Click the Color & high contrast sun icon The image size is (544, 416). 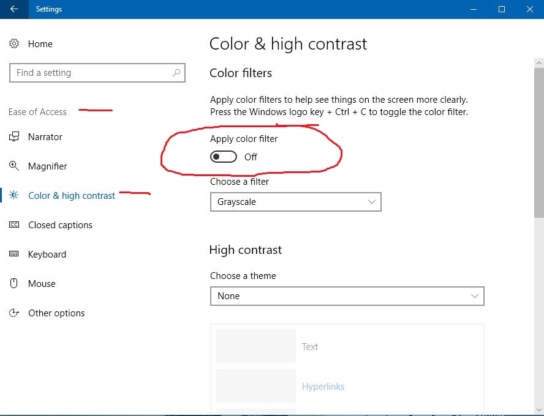(14, 195)
